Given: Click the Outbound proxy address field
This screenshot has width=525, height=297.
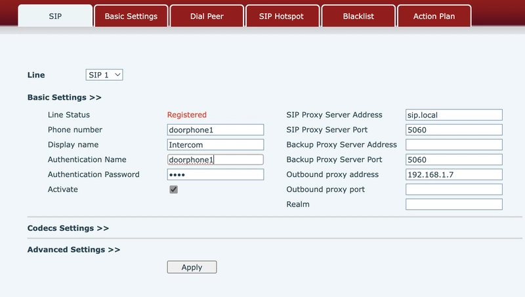Looking at the screenshot, I should pyautogui.click(x=454, y=174).
